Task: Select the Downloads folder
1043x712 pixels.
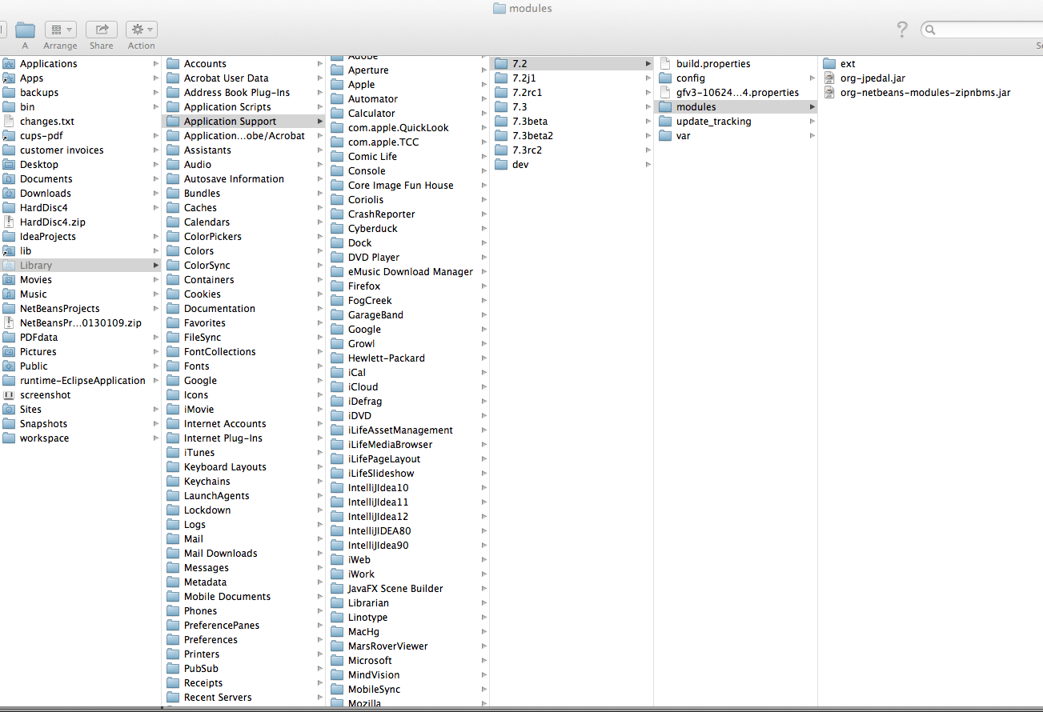Action: point(45,194)
